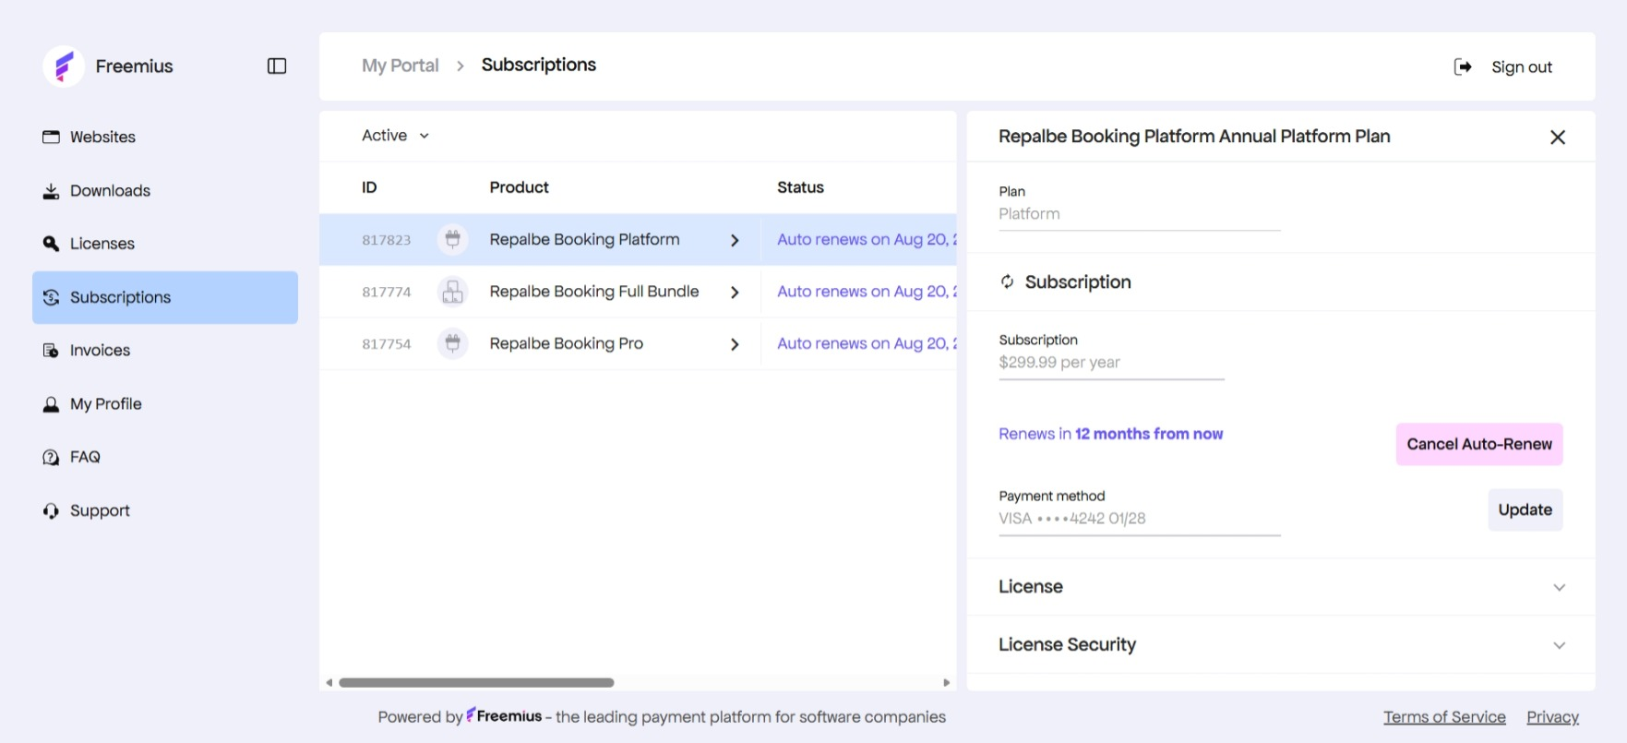1627x743 pixels.
Task: Select the Subscriptions menu item
Action: tap(165, 297)
